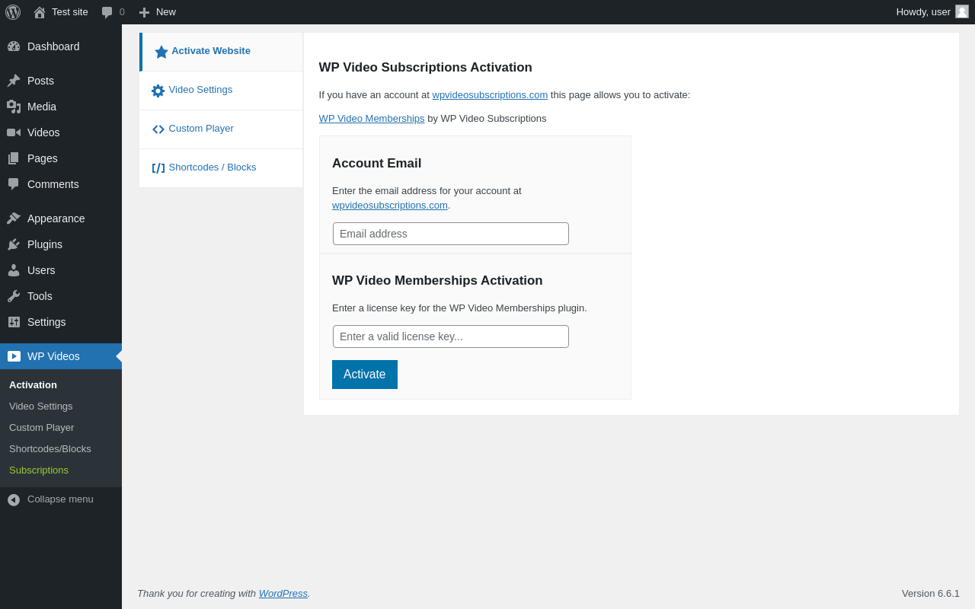Open the Appearance menu

pyautogui.click(x=61, y=218)
